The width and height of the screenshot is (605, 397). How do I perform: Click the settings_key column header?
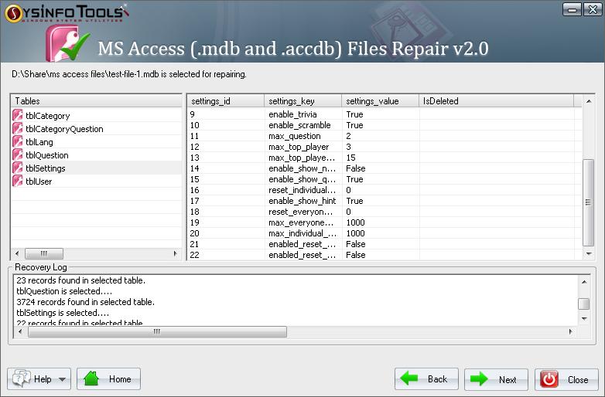click(302, 101)
